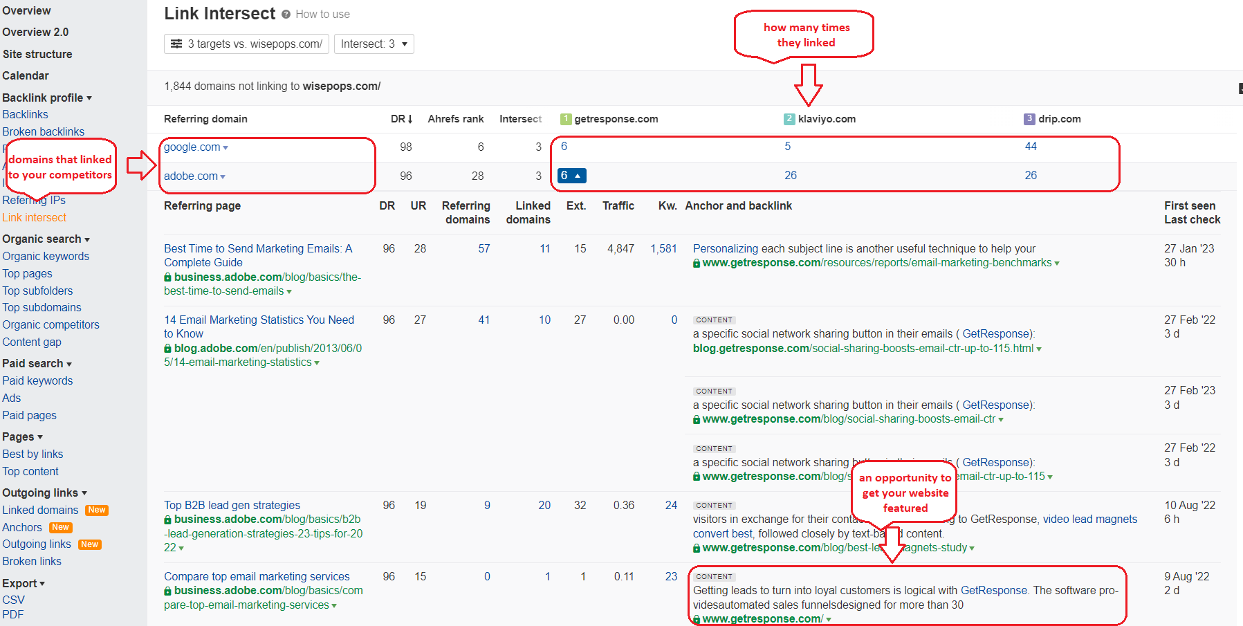
Task: Open www.getresponse.com/ backlink in last row
Action: tap(762, 619)
